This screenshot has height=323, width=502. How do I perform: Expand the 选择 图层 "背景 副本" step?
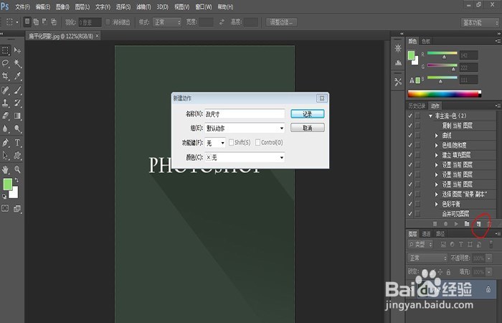pos(436,195)
